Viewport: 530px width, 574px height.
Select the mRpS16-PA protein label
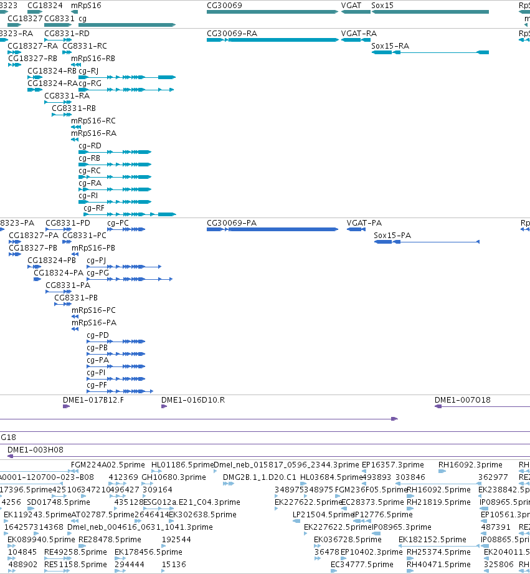(94, 322)
